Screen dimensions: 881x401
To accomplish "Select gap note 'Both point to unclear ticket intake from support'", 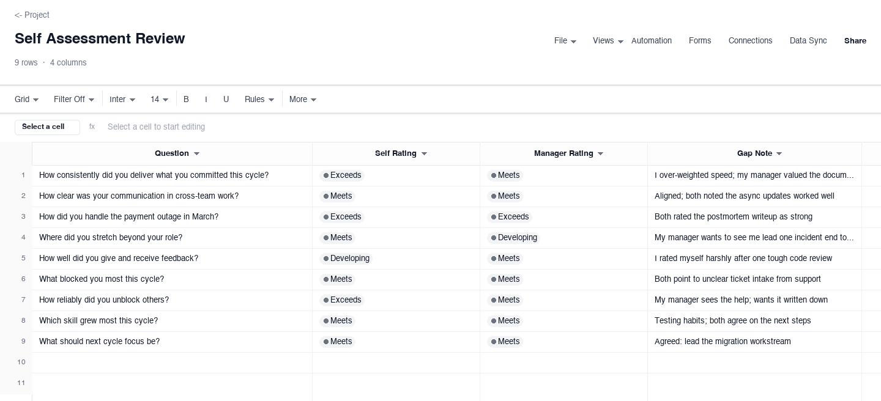I will [754, 279].
